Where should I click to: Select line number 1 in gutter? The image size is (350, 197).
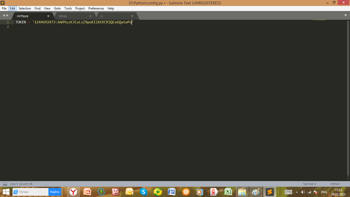8,22
